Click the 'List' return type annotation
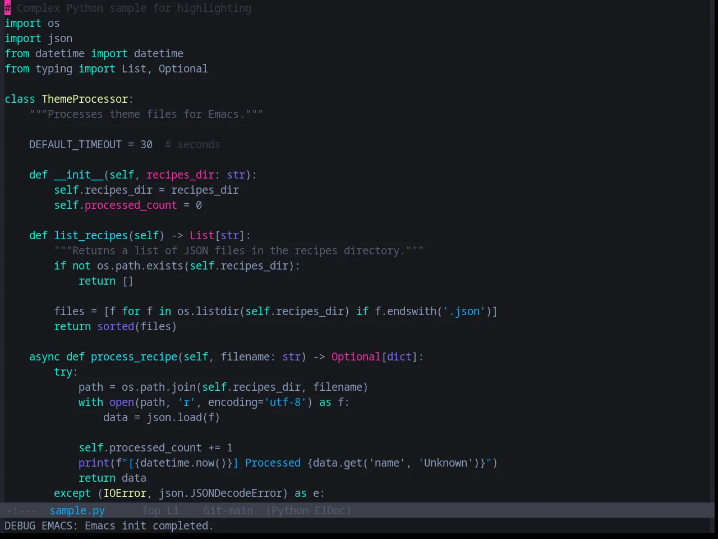 click(x=202, y=235)
